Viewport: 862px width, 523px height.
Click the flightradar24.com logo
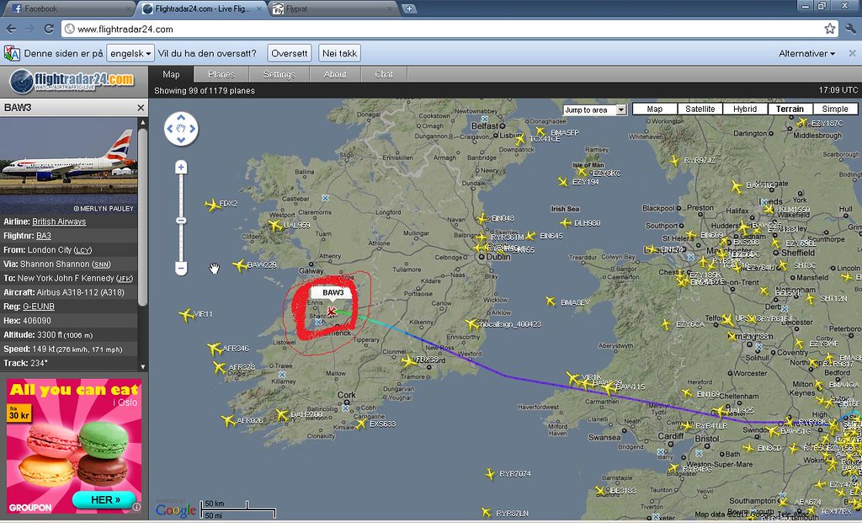pyautogui.click(x=74, y=82)
